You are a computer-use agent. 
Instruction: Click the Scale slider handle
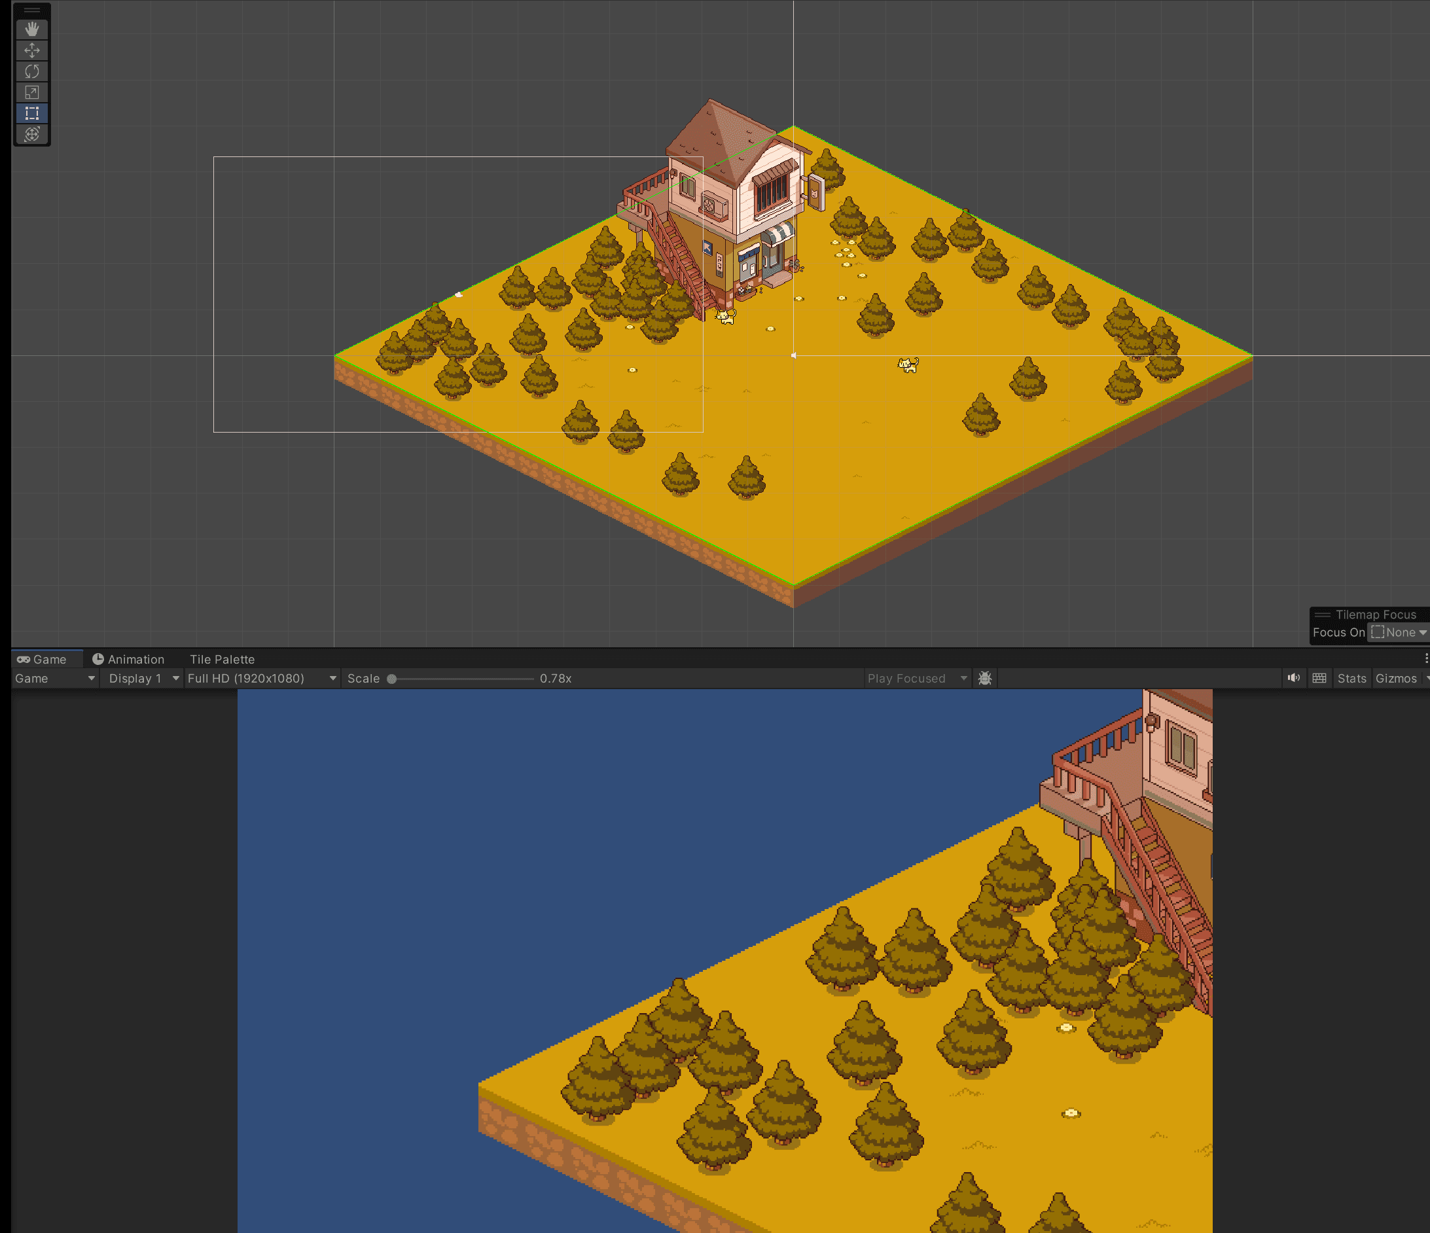click(x=392, y=679)
